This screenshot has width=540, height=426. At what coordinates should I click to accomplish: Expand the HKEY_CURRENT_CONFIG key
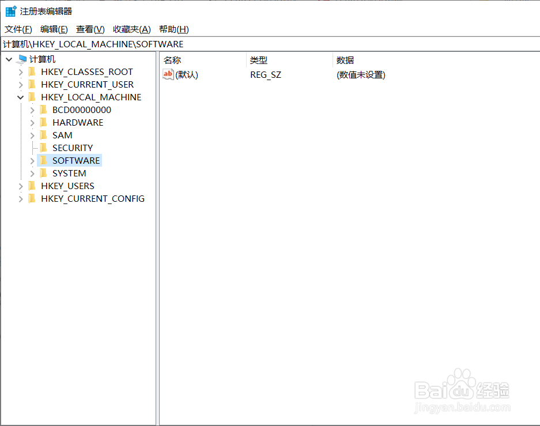(x=20, y=199)
